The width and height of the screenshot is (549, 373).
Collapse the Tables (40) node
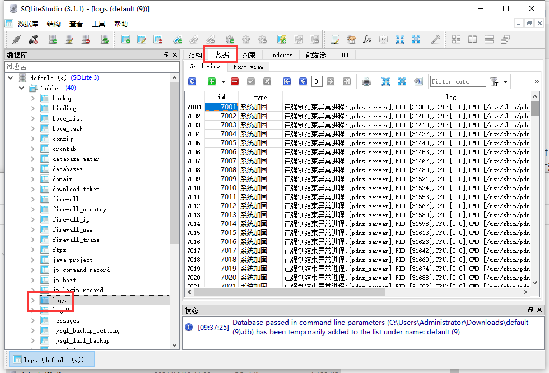(x=22, y=88)
